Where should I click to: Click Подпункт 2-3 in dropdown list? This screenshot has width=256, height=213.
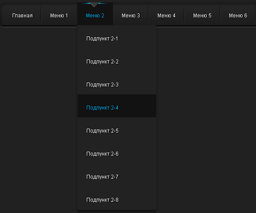coord(117,85)
